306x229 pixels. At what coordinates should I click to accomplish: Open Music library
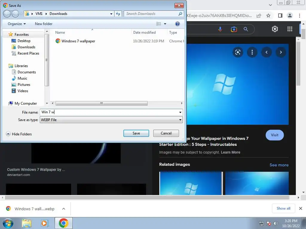click(x=22, y=78)
